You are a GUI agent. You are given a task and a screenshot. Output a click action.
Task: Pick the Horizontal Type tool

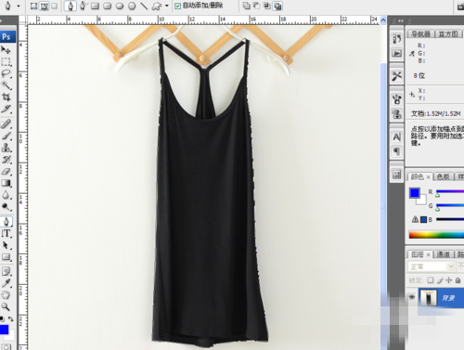(x=6, y=233)
